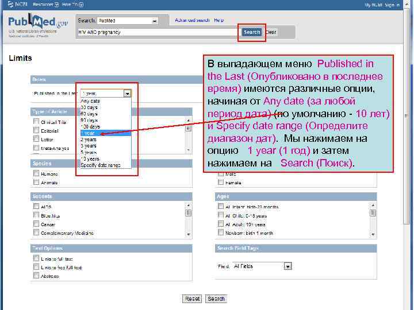Image resolution: width=414 pixels, height=310 pixels.
Task: Check the Complementary Medicine checkbox
Action: [x=36, y=232]
